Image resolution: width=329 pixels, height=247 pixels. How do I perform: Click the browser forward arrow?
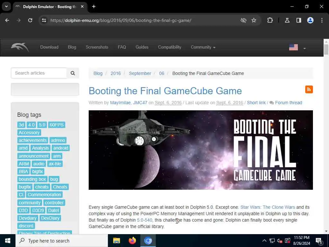(19, 20)
